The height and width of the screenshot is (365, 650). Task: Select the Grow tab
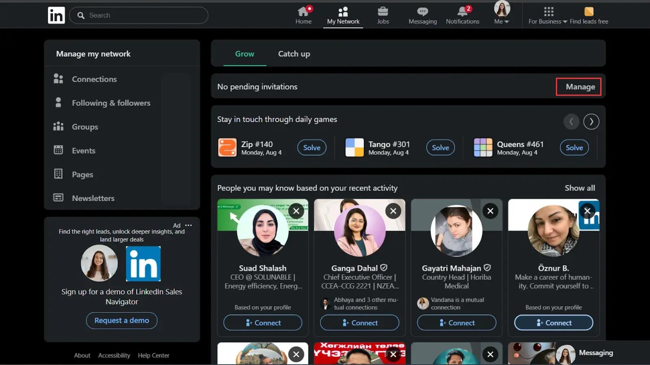pyautogui.click(x=245, y=54)
